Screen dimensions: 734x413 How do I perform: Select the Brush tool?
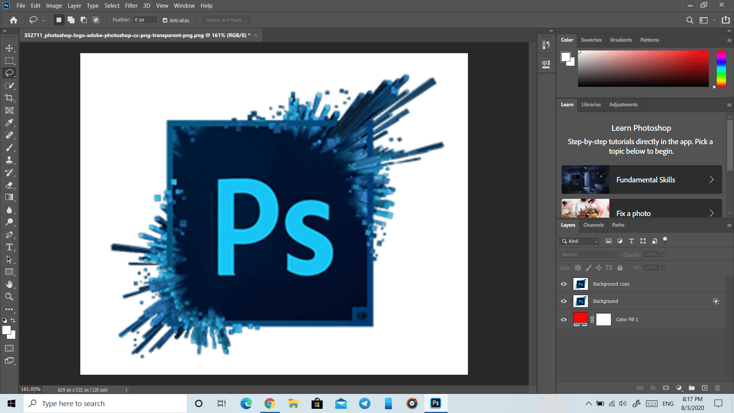pyautogui.click(x=9, y=148)
